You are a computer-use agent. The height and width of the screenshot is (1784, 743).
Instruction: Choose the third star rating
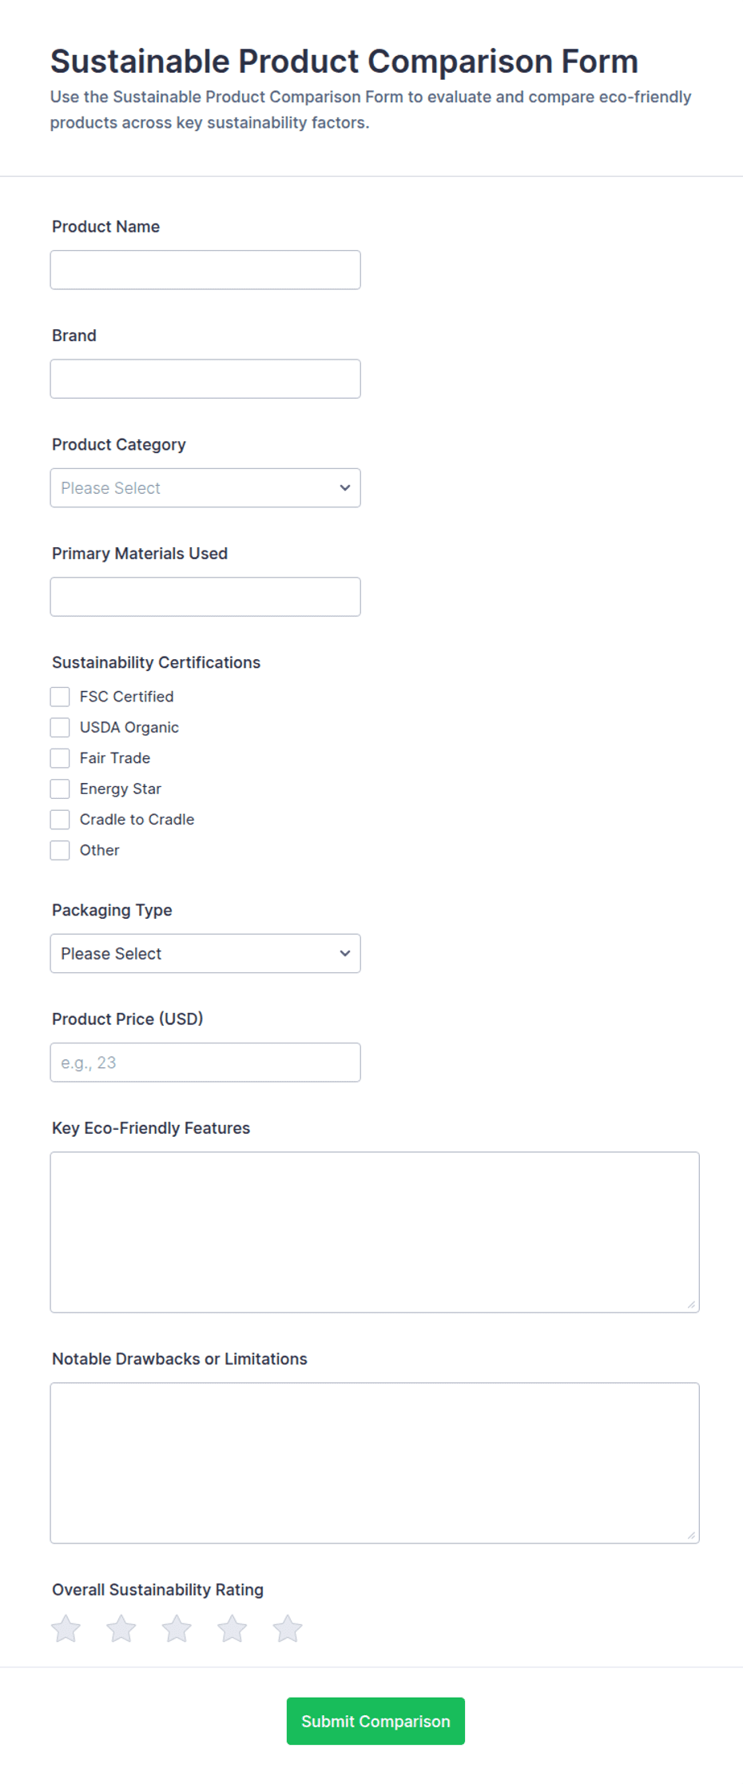click(x=177, y=1628)
